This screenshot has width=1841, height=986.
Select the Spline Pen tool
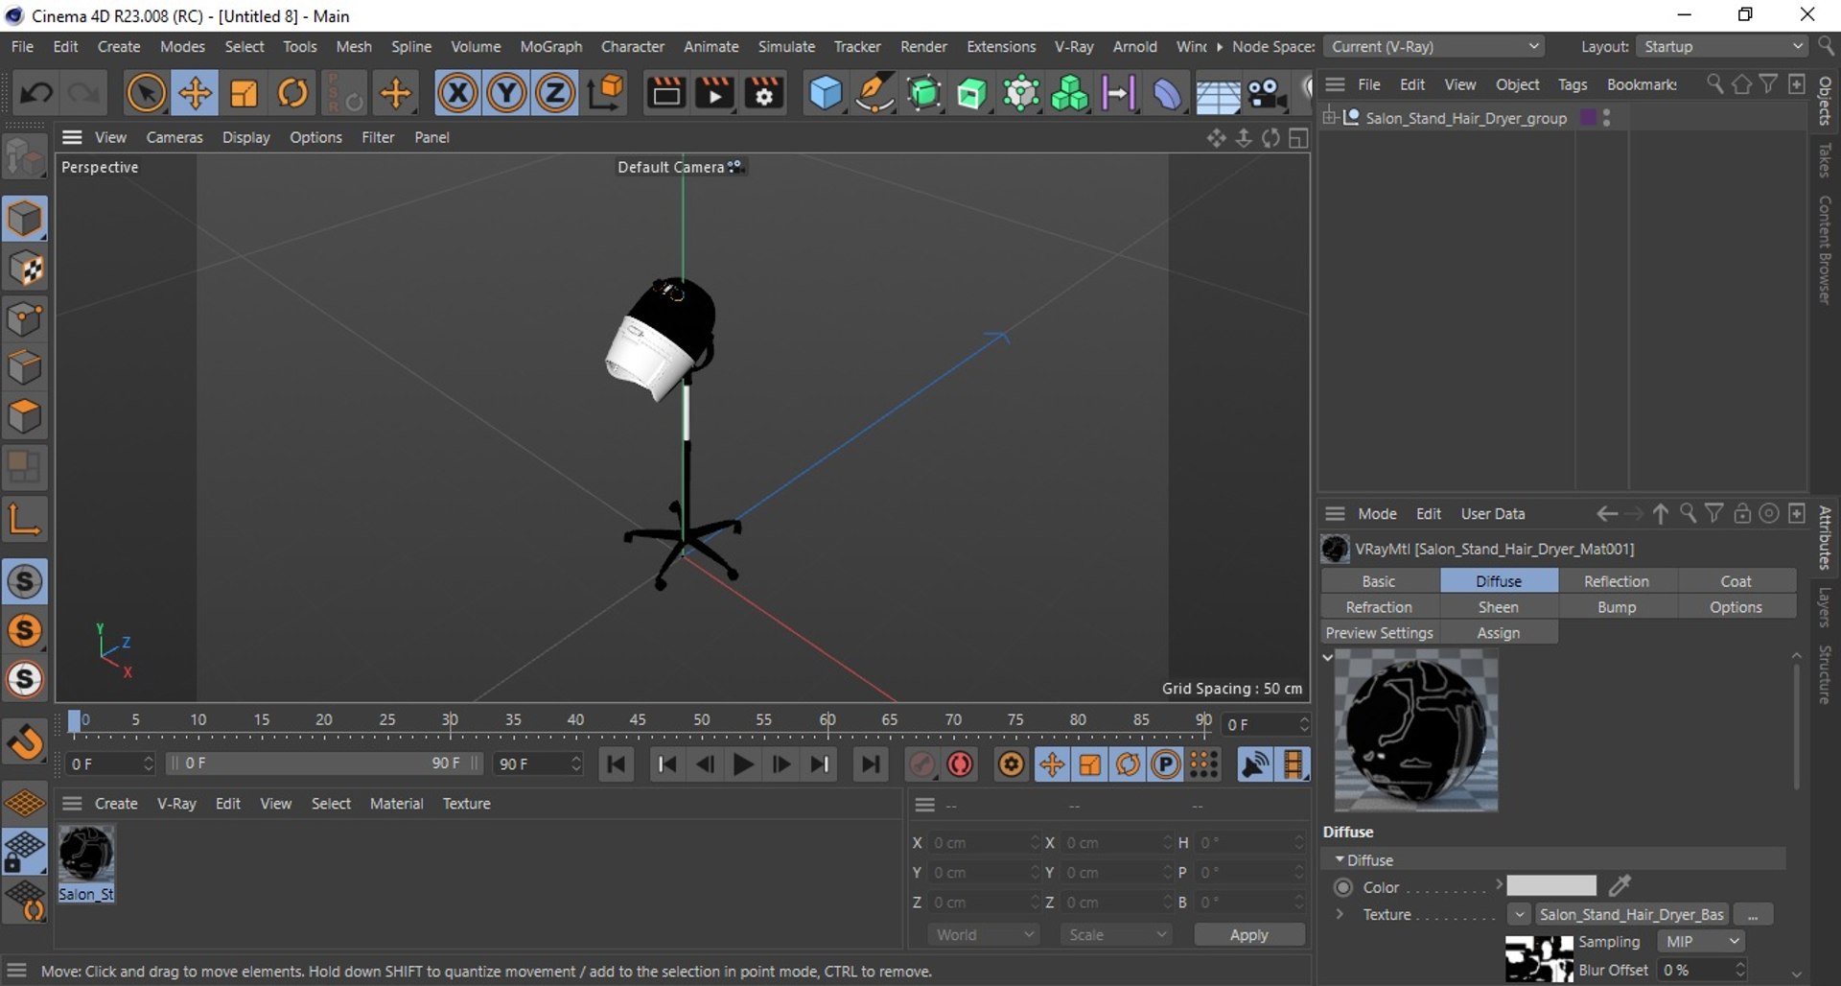[x=874, y=94]
